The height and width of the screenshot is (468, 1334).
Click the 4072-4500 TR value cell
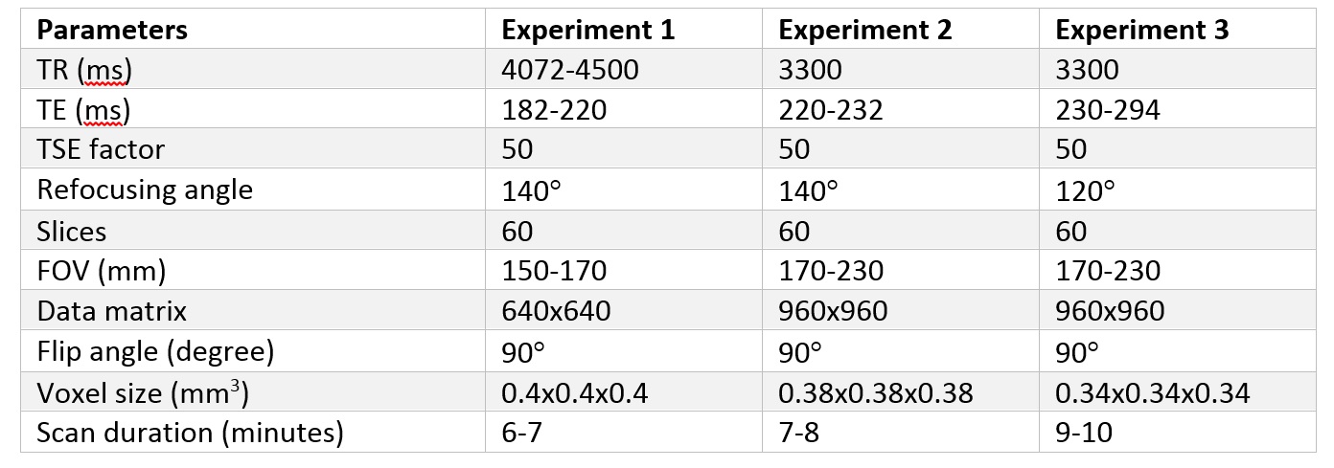pos(568,70)
